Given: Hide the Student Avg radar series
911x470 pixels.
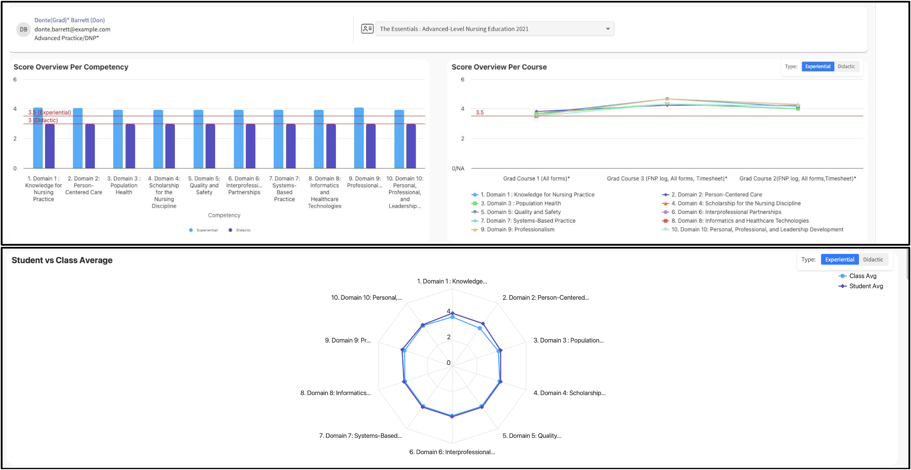Looking at the screenshot, I should tap(842, 286).
